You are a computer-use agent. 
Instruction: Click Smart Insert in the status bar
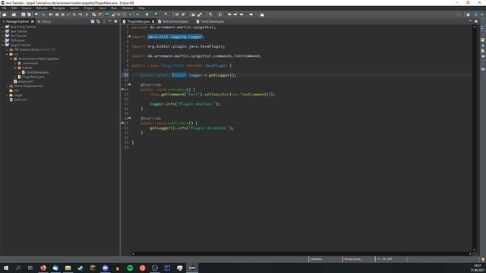(x=352, y=259)
